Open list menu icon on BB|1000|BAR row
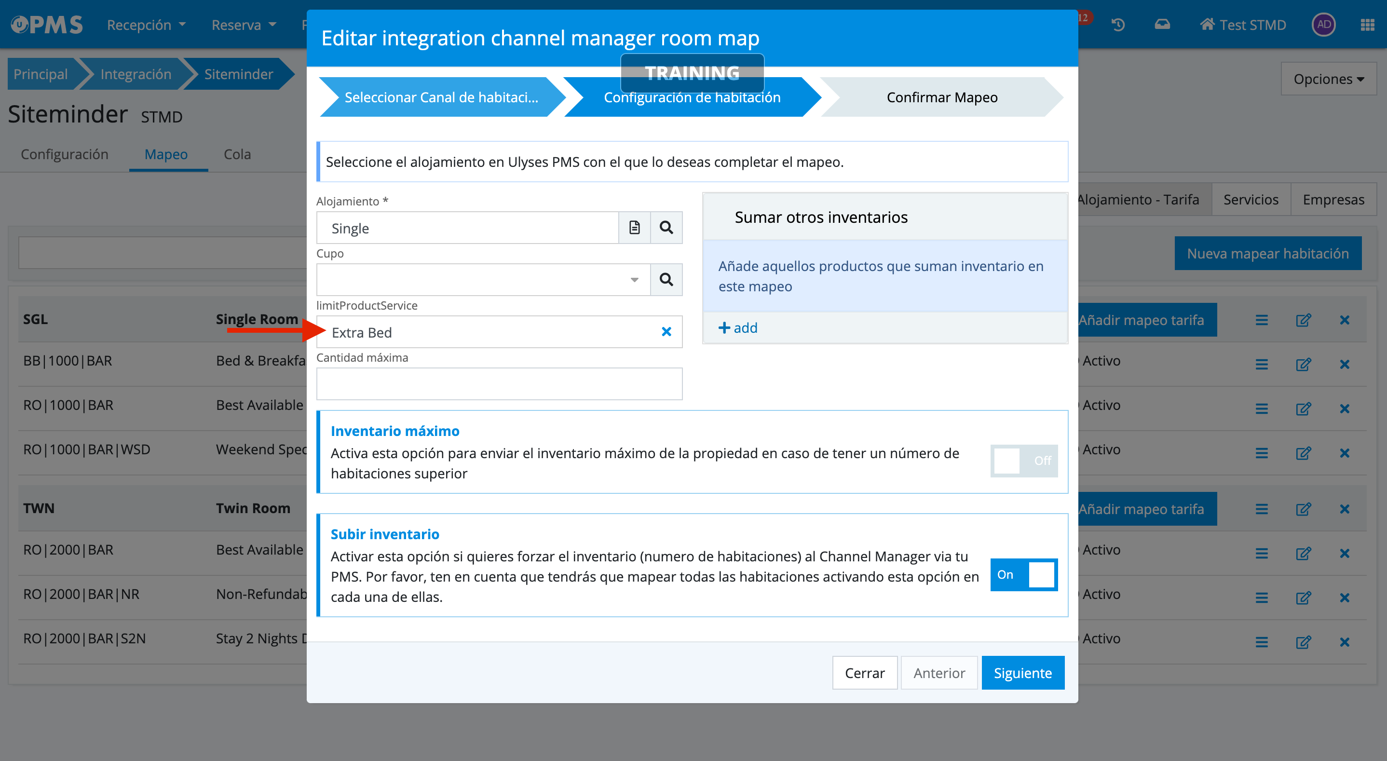The height and width of the screenshot is (761, 1387). [1261, 365]
